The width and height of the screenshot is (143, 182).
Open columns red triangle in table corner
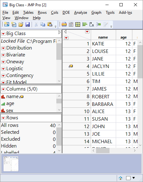87,32
